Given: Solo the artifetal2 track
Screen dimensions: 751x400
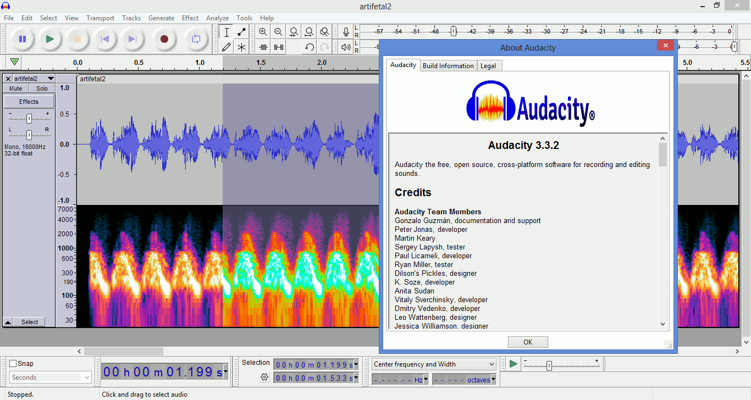Looking at the screenshot, I should 42,88.
